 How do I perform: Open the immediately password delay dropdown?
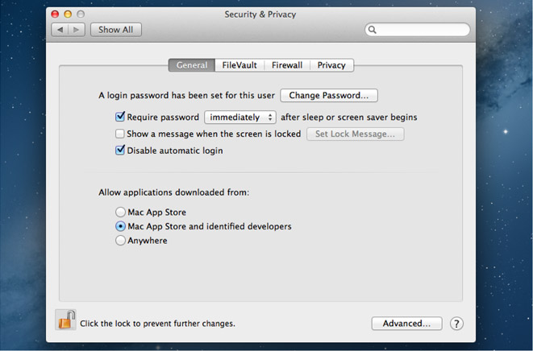[240, 118]
